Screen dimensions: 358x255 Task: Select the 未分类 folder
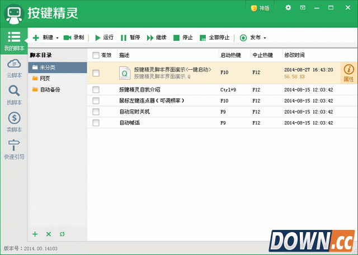(58, 68)
